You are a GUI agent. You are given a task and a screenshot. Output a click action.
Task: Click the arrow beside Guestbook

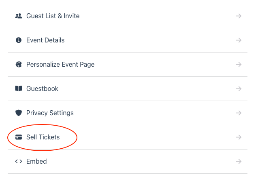coord(239,89)
